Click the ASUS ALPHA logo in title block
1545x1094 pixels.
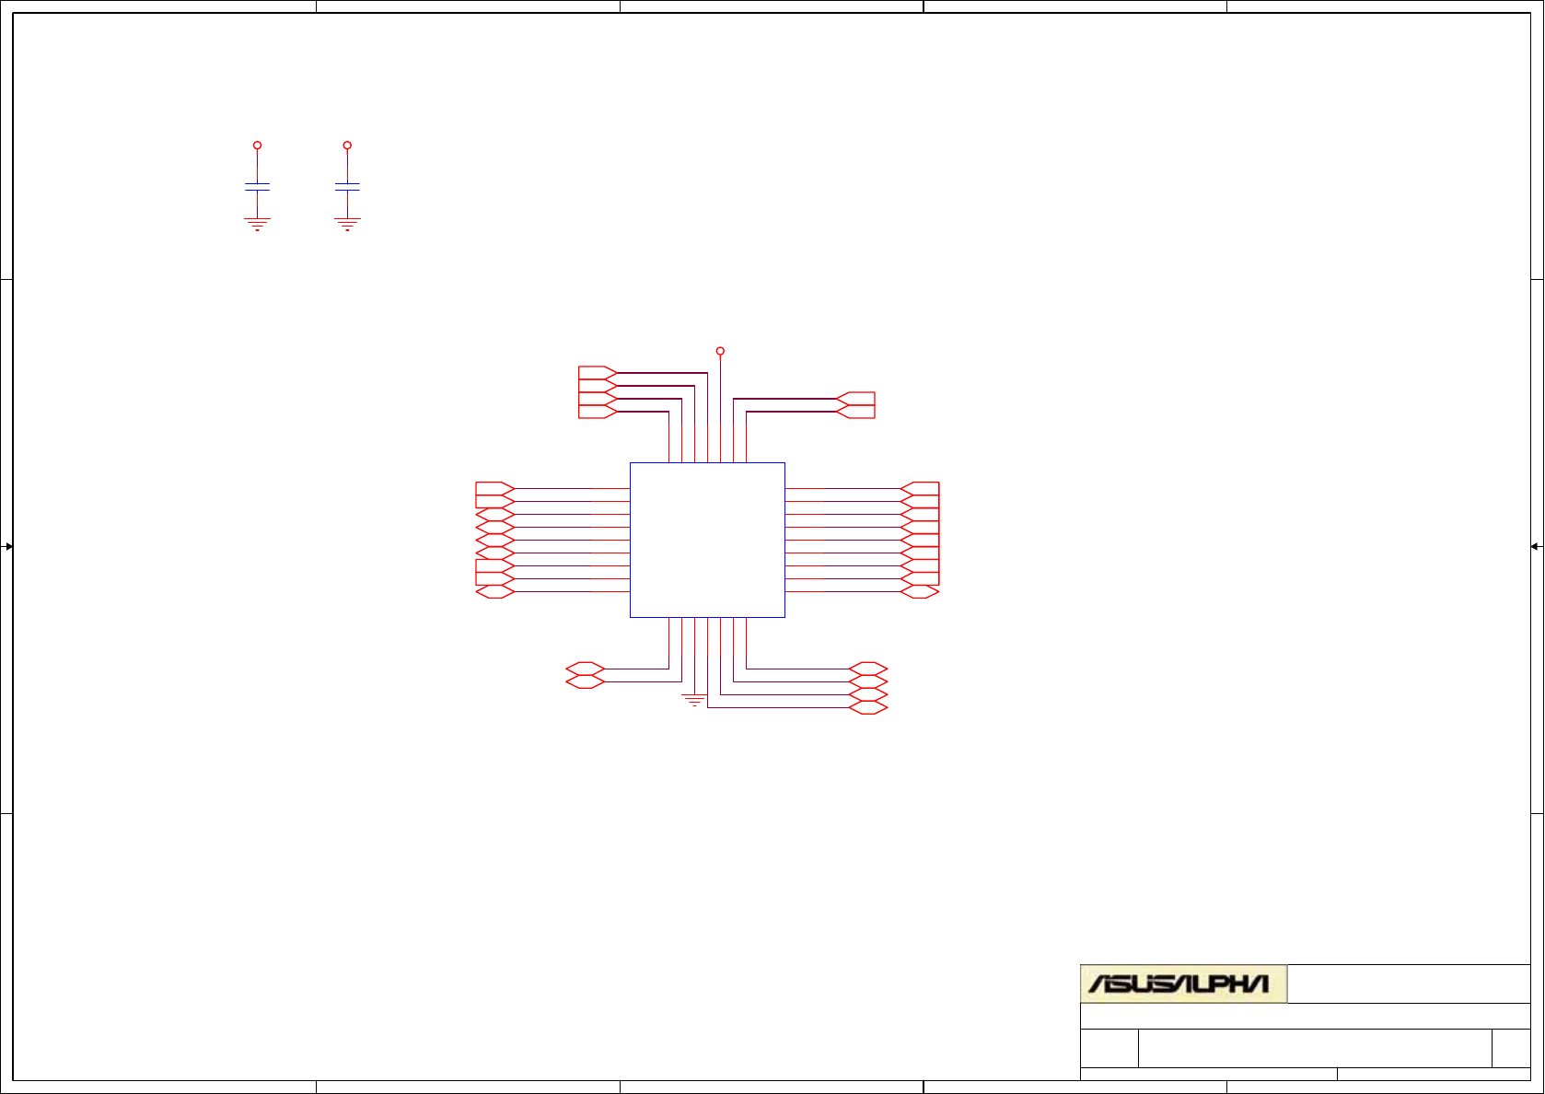[x=1183, y=983]
